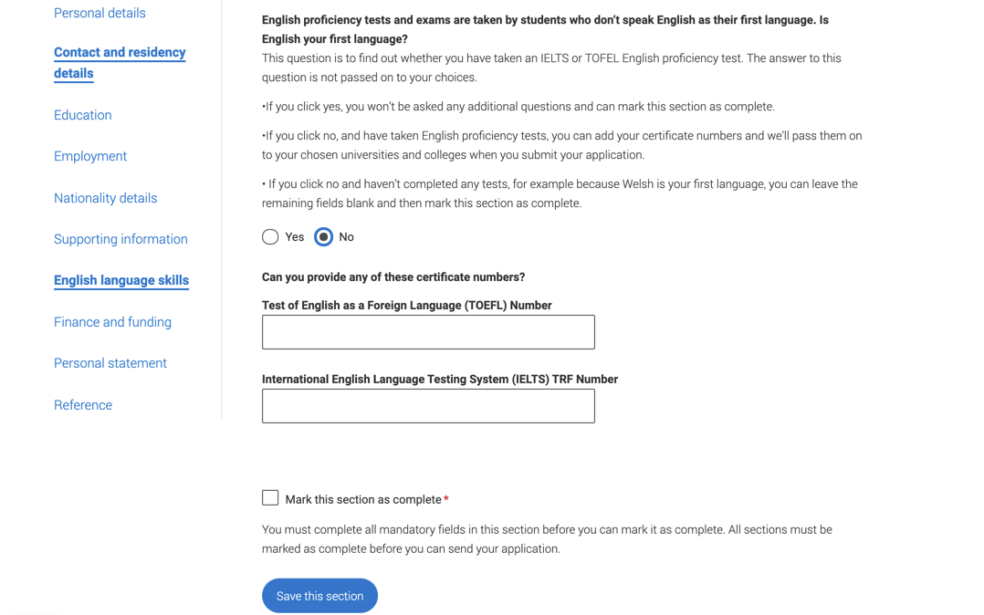Click the 'Yes' label text
984x615 pixels.
pyautogui.click(x=294, y=237)
